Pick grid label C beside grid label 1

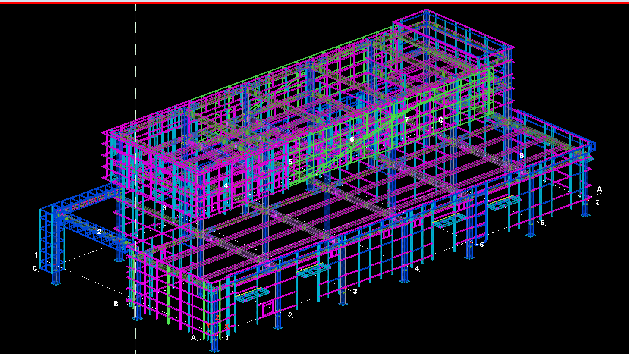pyautogui.click(x=35, y=268)
